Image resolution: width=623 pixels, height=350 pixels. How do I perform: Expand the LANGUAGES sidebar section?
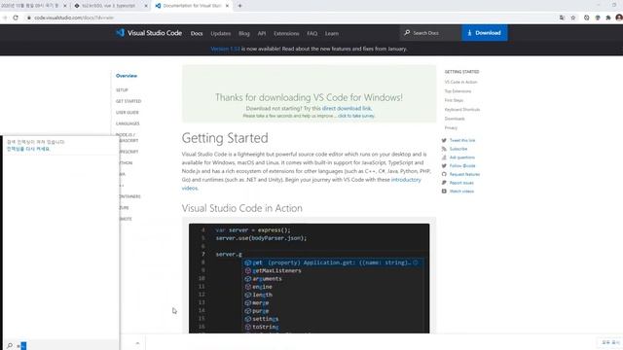point(128,123)
